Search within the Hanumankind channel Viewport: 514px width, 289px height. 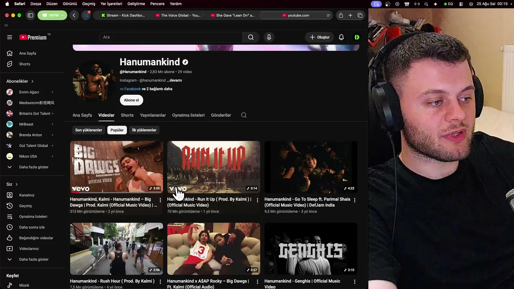click(x=244, y=115)
